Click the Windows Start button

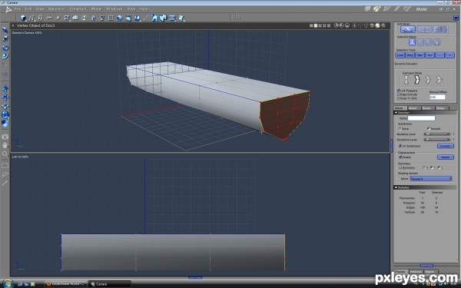pyautogui.click(x=8, y=283)
